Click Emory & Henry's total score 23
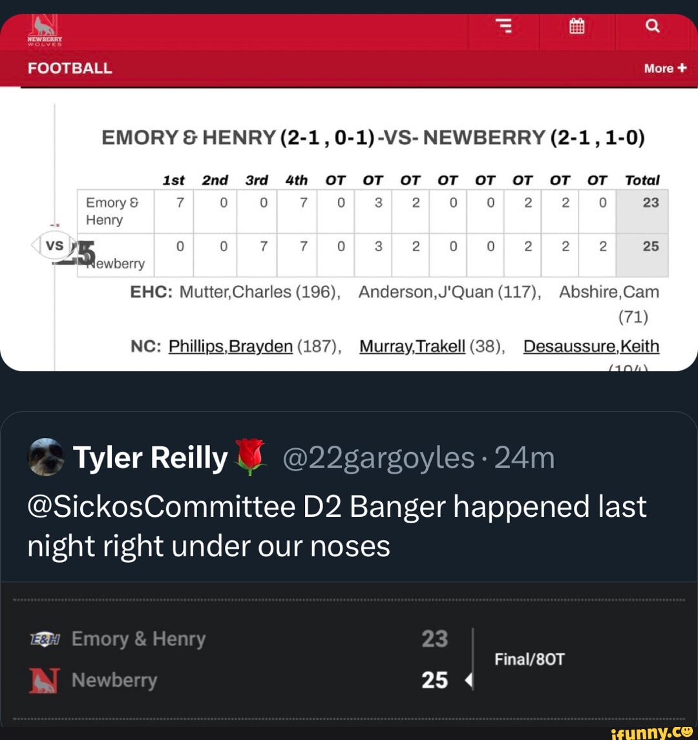The width and height of the screenshot is (698, 740). coord(650,202)
